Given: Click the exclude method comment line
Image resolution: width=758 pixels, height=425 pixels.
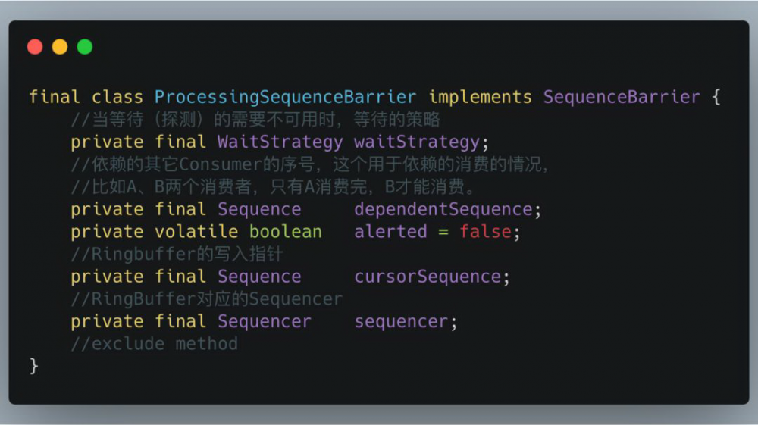Looking at the screenshot, I should 155,344.
